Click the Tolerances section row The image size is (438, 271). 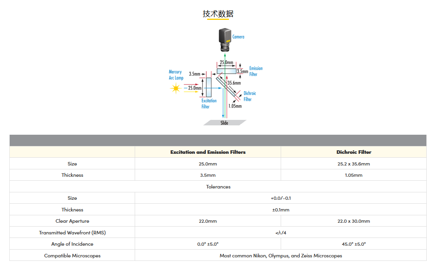point(218,187)
